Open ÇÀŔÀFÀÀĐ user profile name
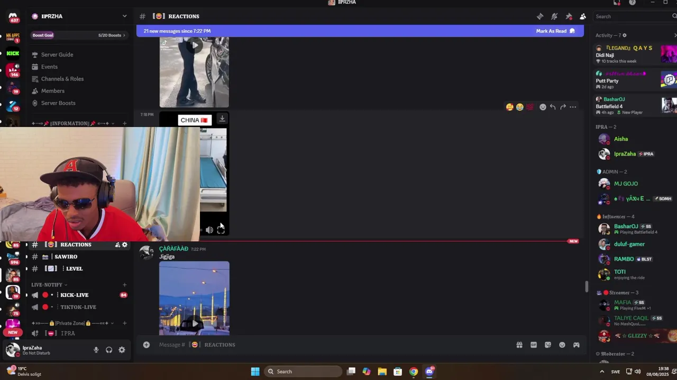 [x=173, y=249]
